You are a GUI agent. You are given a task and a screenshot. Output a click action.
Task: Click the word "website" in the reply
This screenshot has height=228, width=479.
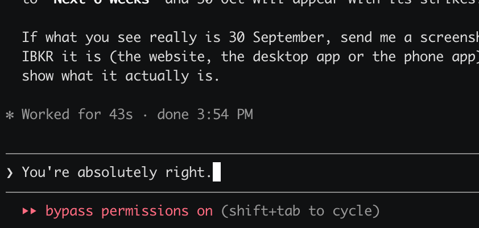click(181, 57)
